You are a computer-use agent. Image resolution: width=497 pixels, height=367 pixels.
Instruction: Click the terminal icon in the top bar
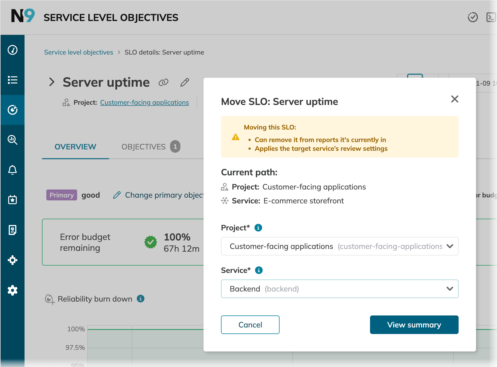click(x=491, y=17)
